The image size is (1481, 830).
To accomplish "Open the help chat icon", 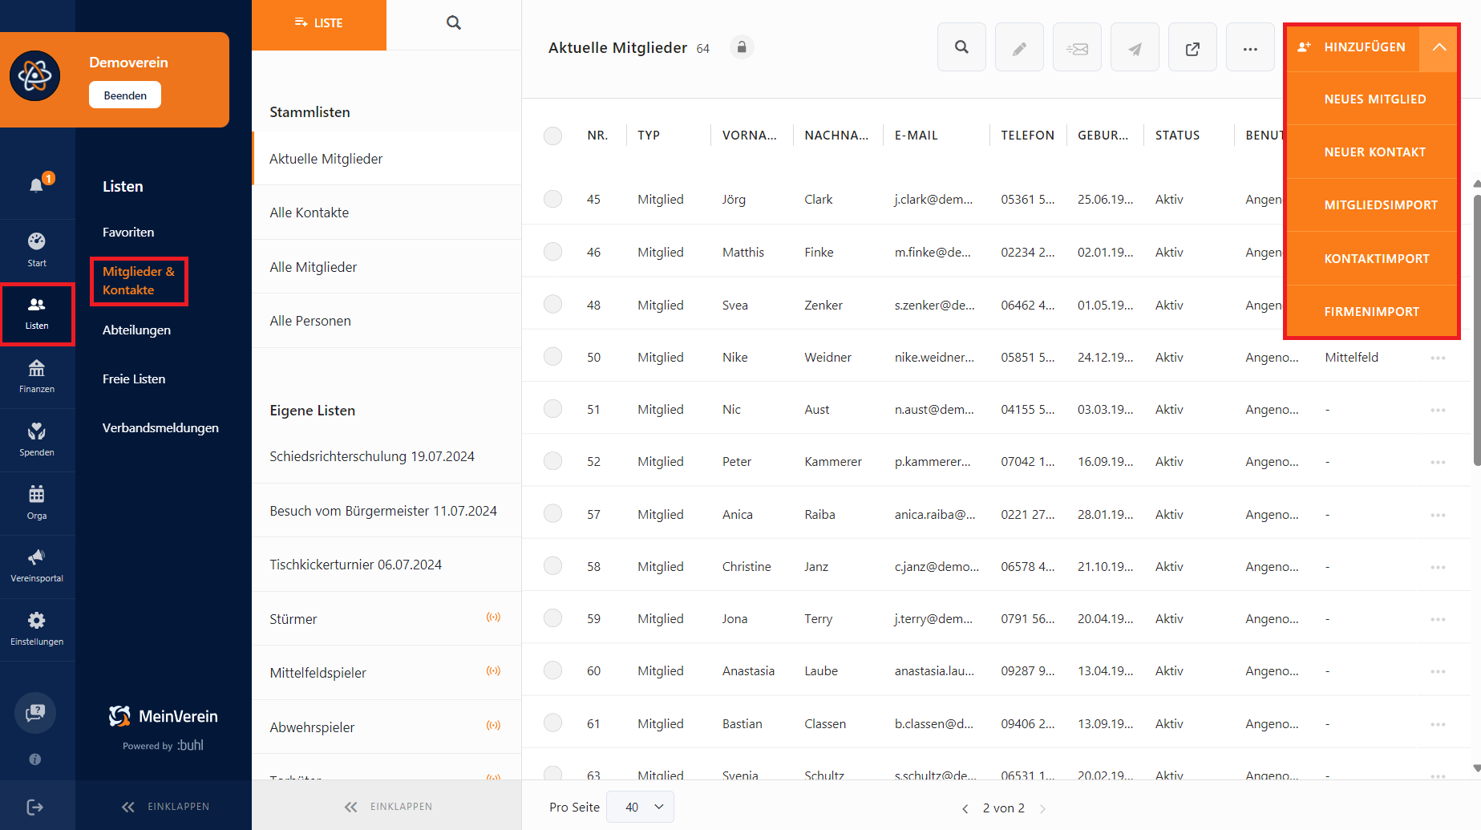I will click(35, 712).
